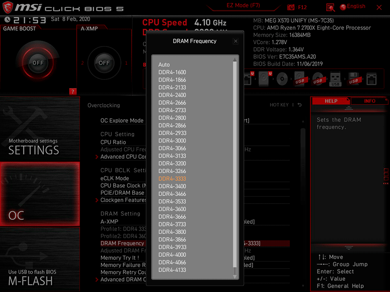Click the USB hard disk boot icon
Viewport: 390px width, 292px height.
click(300, 79)
